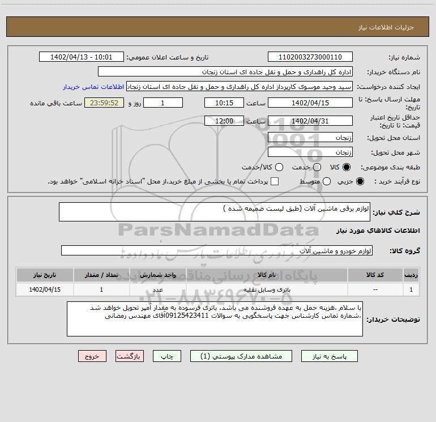Click the تاریخ نیاز column header

click(x=45, y=275)
